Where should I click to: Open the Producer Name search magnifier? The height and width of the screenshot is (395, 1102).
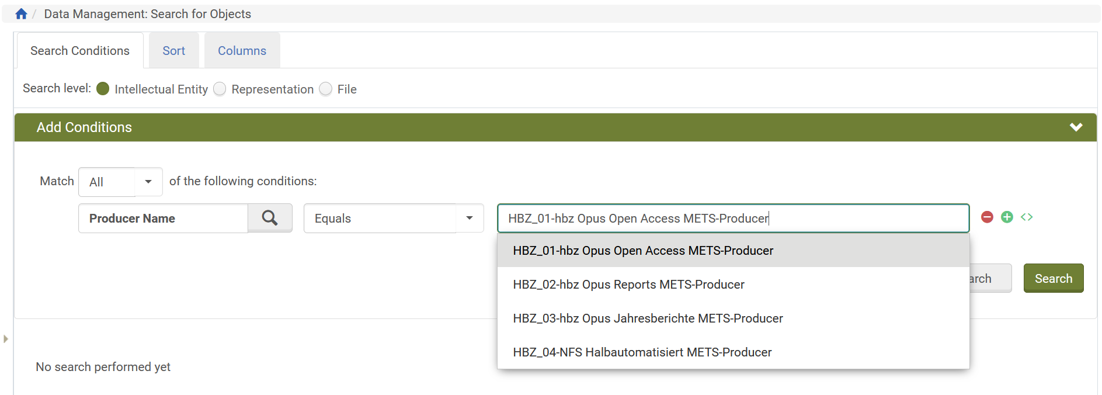270,218
